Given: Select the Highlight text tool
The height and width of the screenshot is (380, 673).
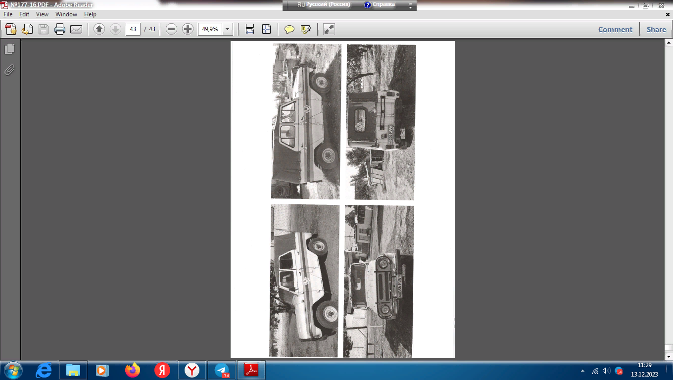Looking at the screenshot, I should coord(306,29).
